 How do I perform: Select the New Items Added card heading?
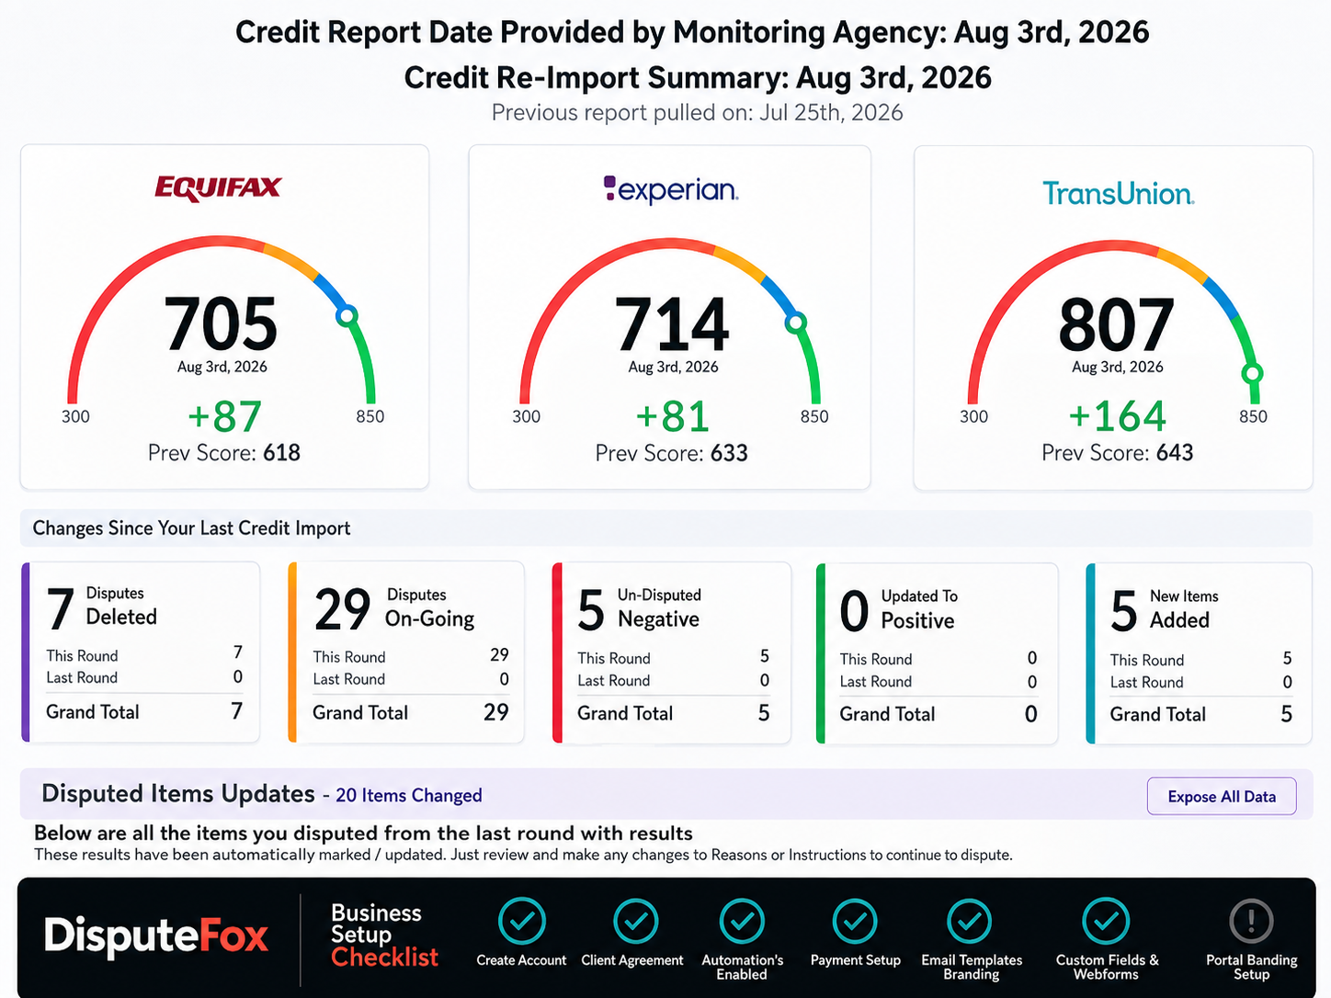click(x=1184, y=609)
